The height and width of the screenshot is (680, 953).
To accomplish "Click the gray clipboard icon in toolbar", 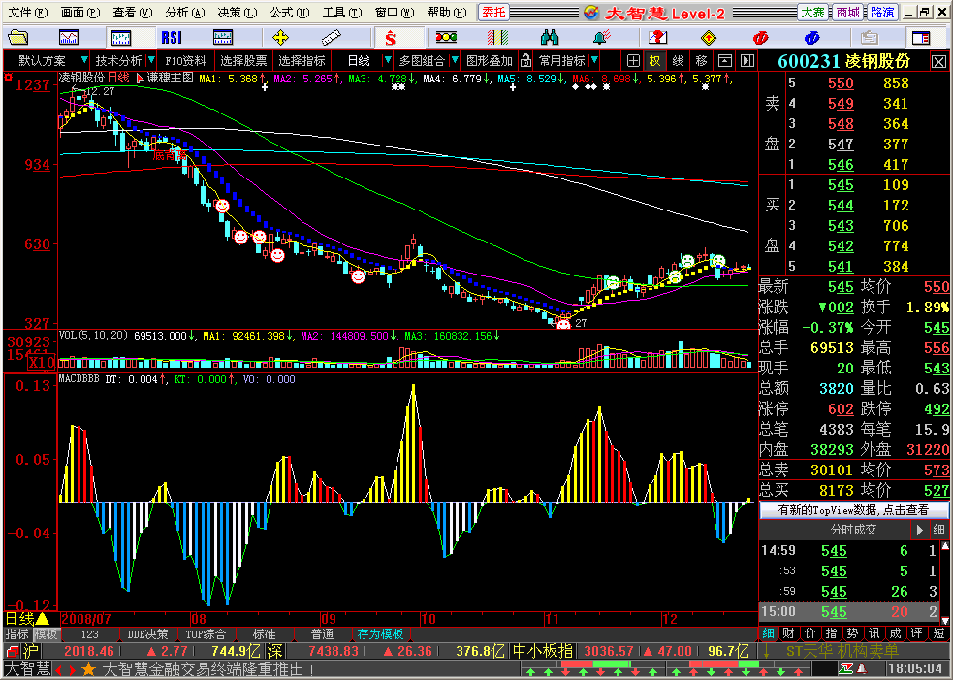I will [x=869, y=38].
